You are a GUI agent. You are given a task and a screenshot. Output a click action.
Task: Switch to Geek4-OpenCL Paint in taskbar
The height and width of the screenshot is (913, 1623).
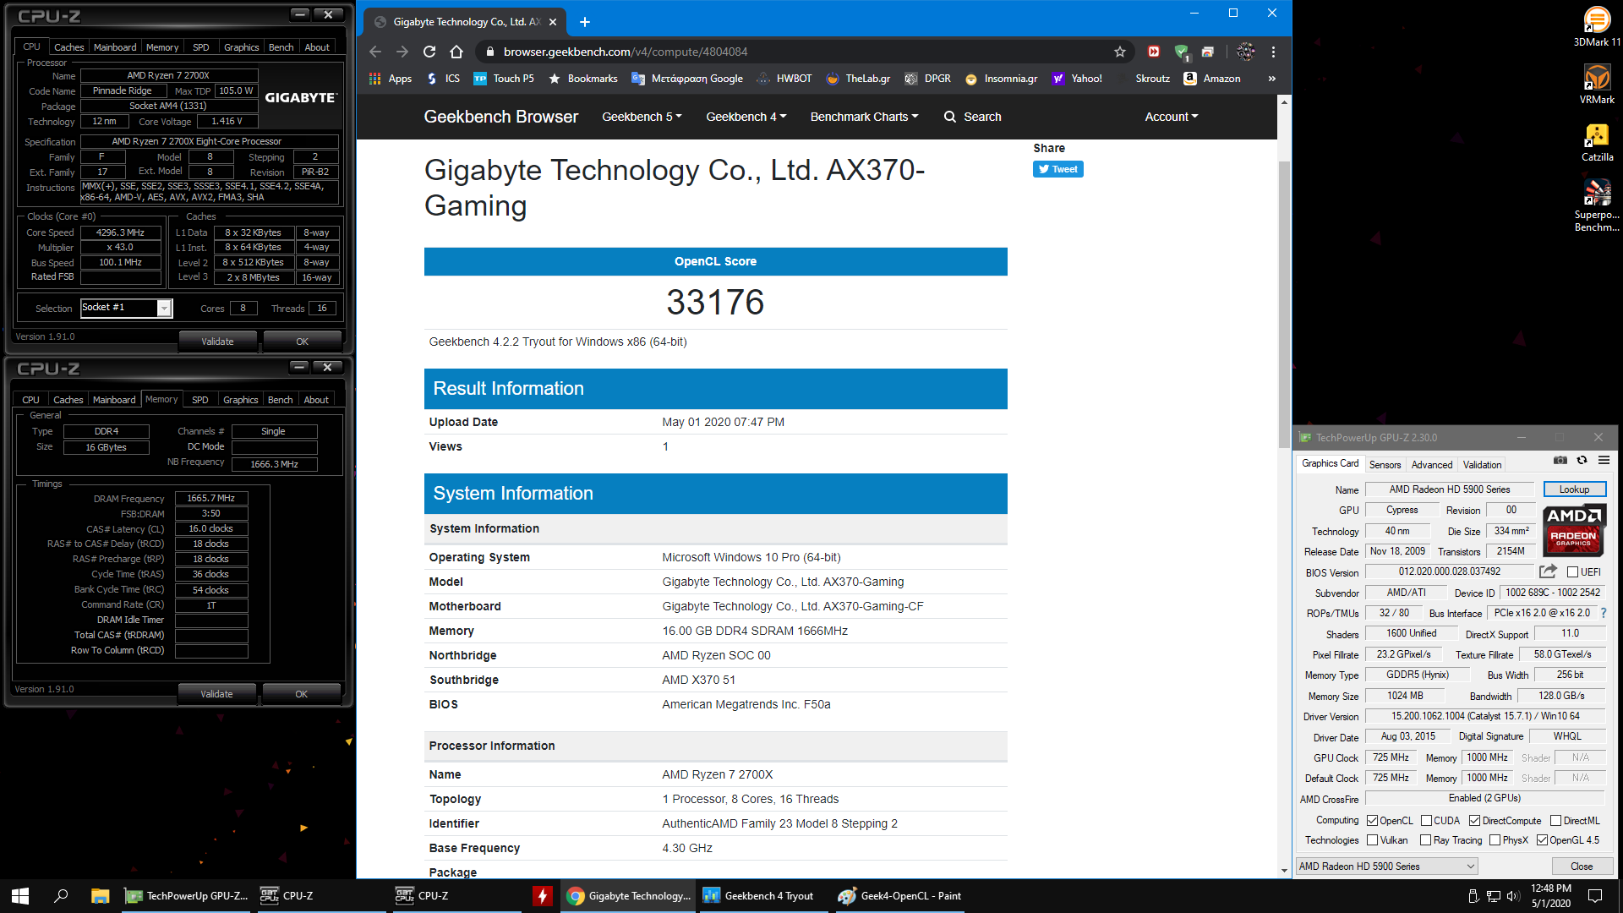(899, 896)
